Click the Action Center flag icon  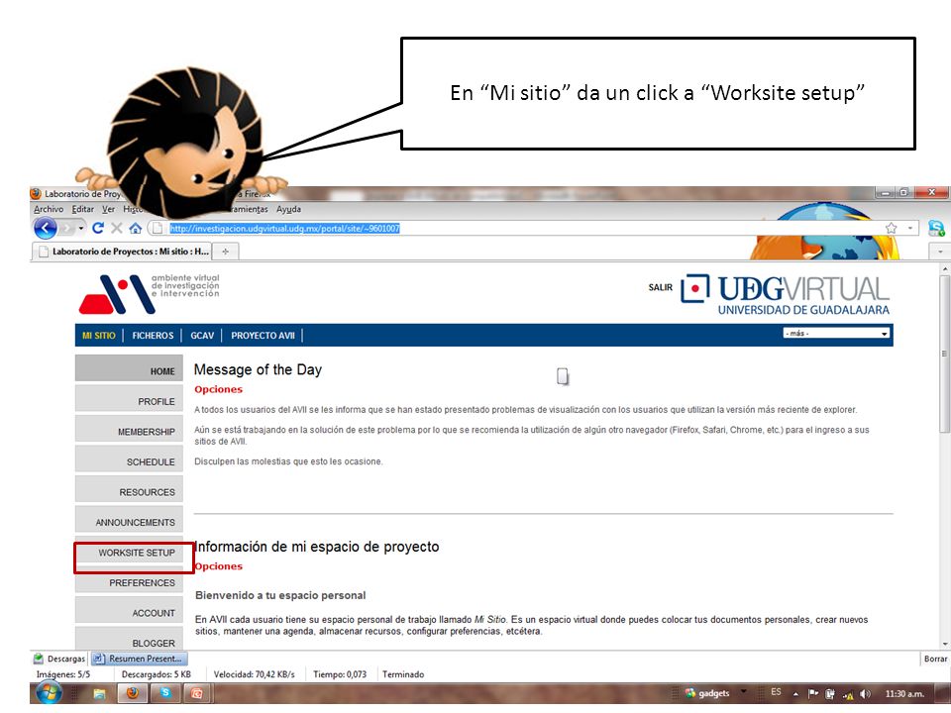point(813,693)
